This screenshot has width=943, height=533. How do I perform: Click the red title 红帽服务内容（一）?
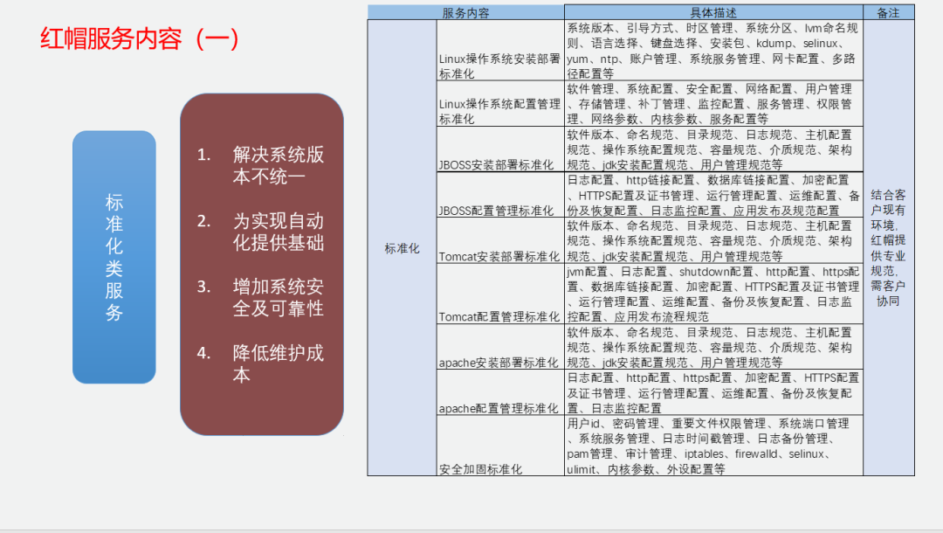point(140,39)
